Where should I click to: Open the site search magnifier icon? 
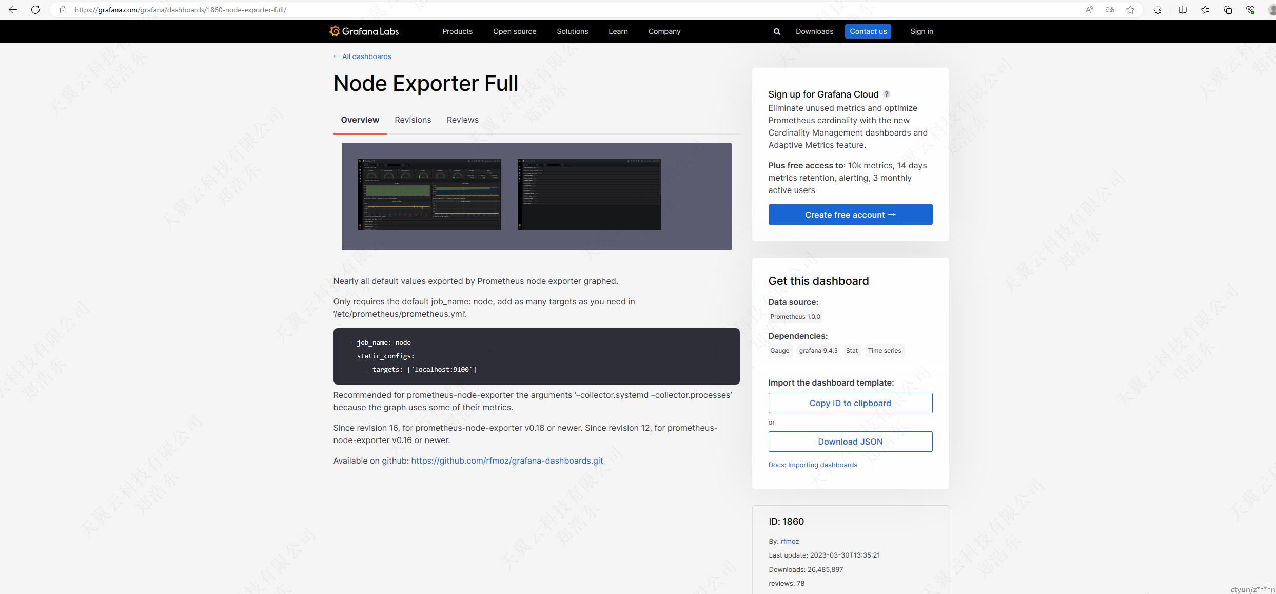coord(777,31)
